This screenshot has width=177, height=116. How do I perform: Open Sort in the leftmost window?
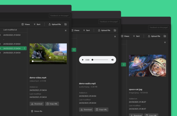point(37,24)
